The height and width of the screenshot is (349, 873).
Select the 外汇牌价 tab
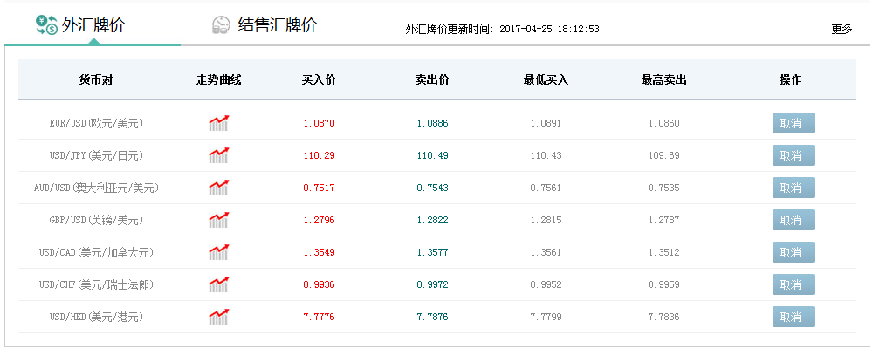click(x=93, y=25)
